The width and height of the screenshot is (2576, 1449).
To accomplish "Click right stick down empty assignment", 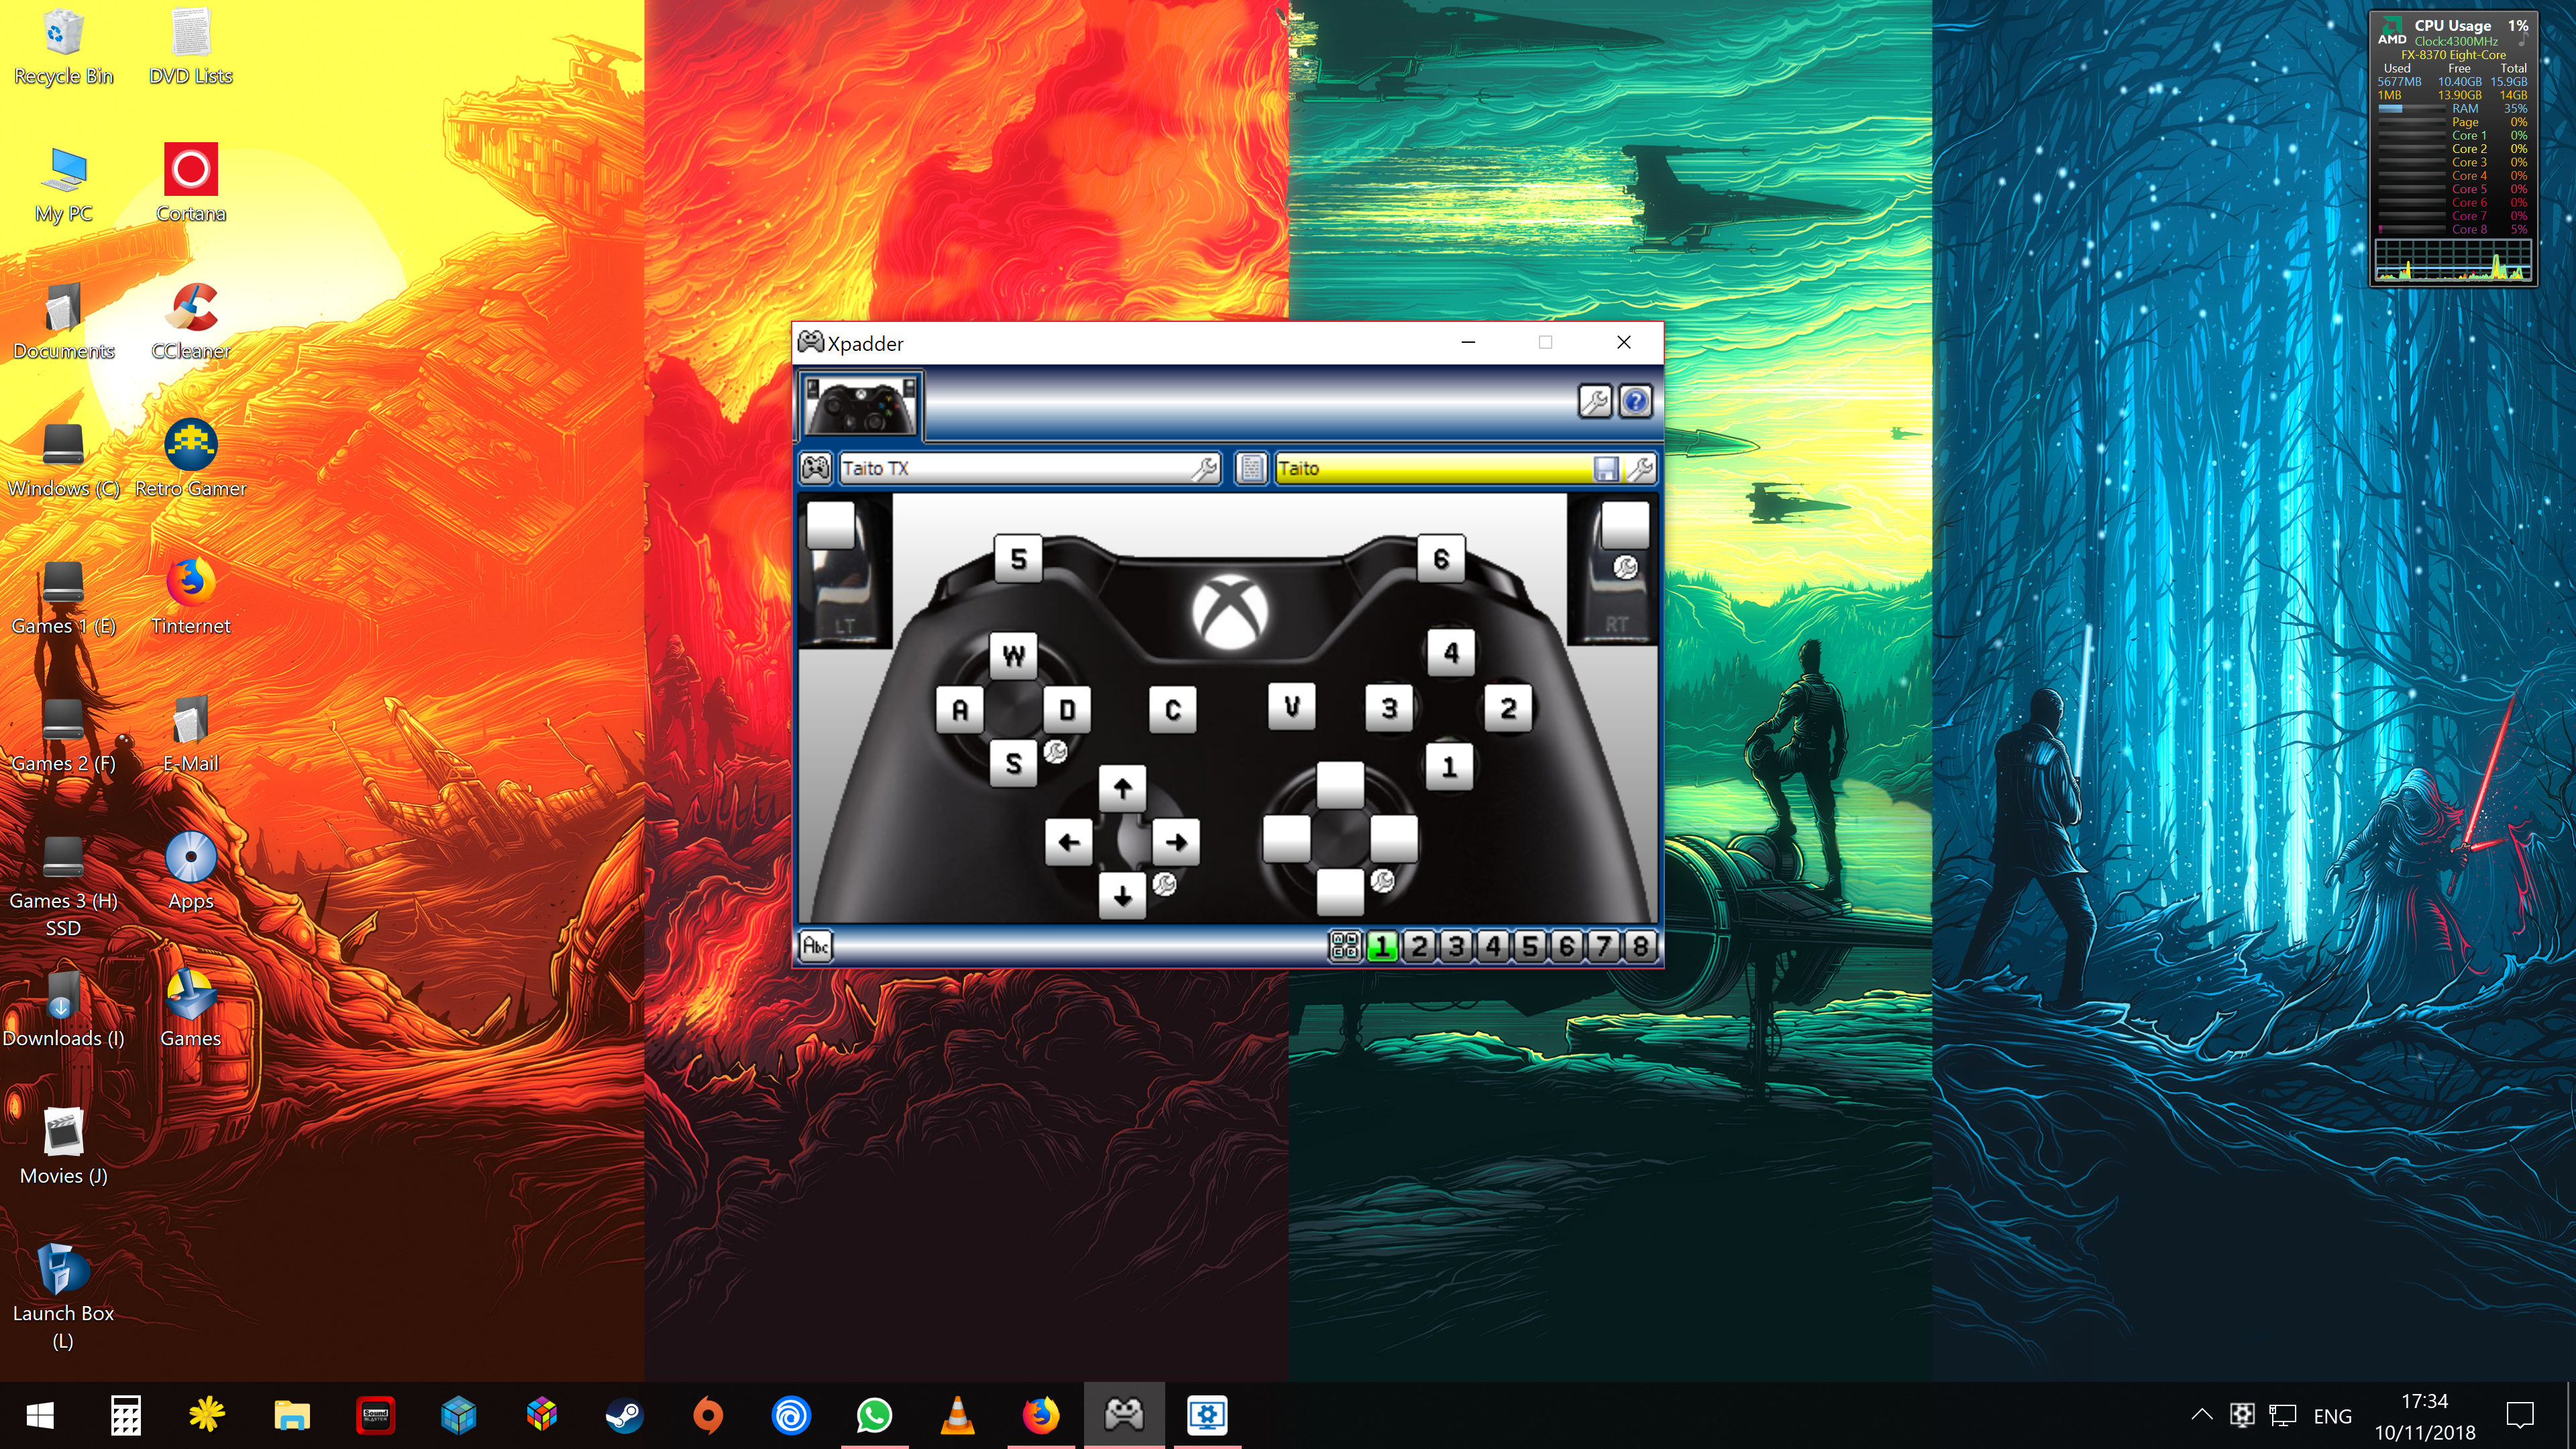I will [x=1340, y=892].
